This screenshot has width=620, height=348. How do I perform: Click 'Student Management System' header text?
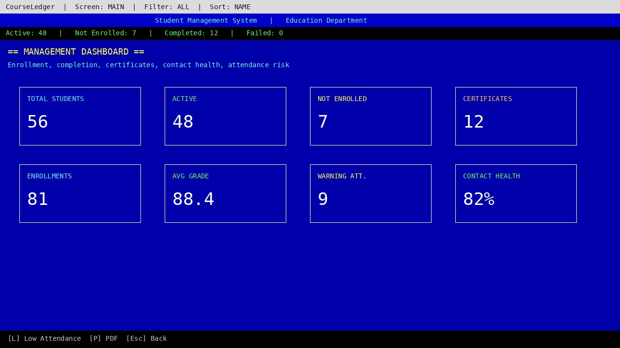206,20
